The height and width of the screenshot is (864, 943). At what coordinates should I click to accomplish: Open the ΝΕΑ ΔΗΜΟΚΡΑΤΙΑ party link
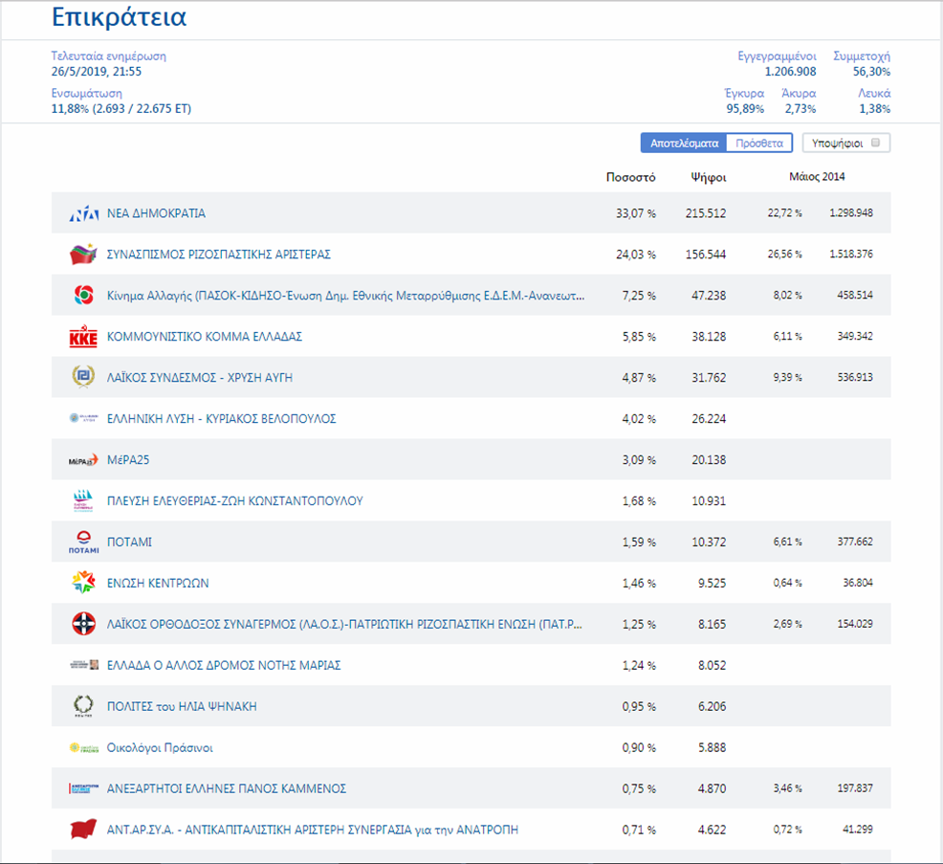(156, 213)
